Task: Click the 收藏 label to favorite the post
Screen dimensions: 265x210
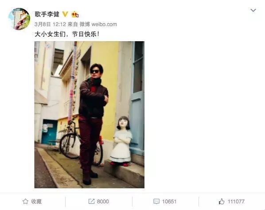Action: (36, 202)
